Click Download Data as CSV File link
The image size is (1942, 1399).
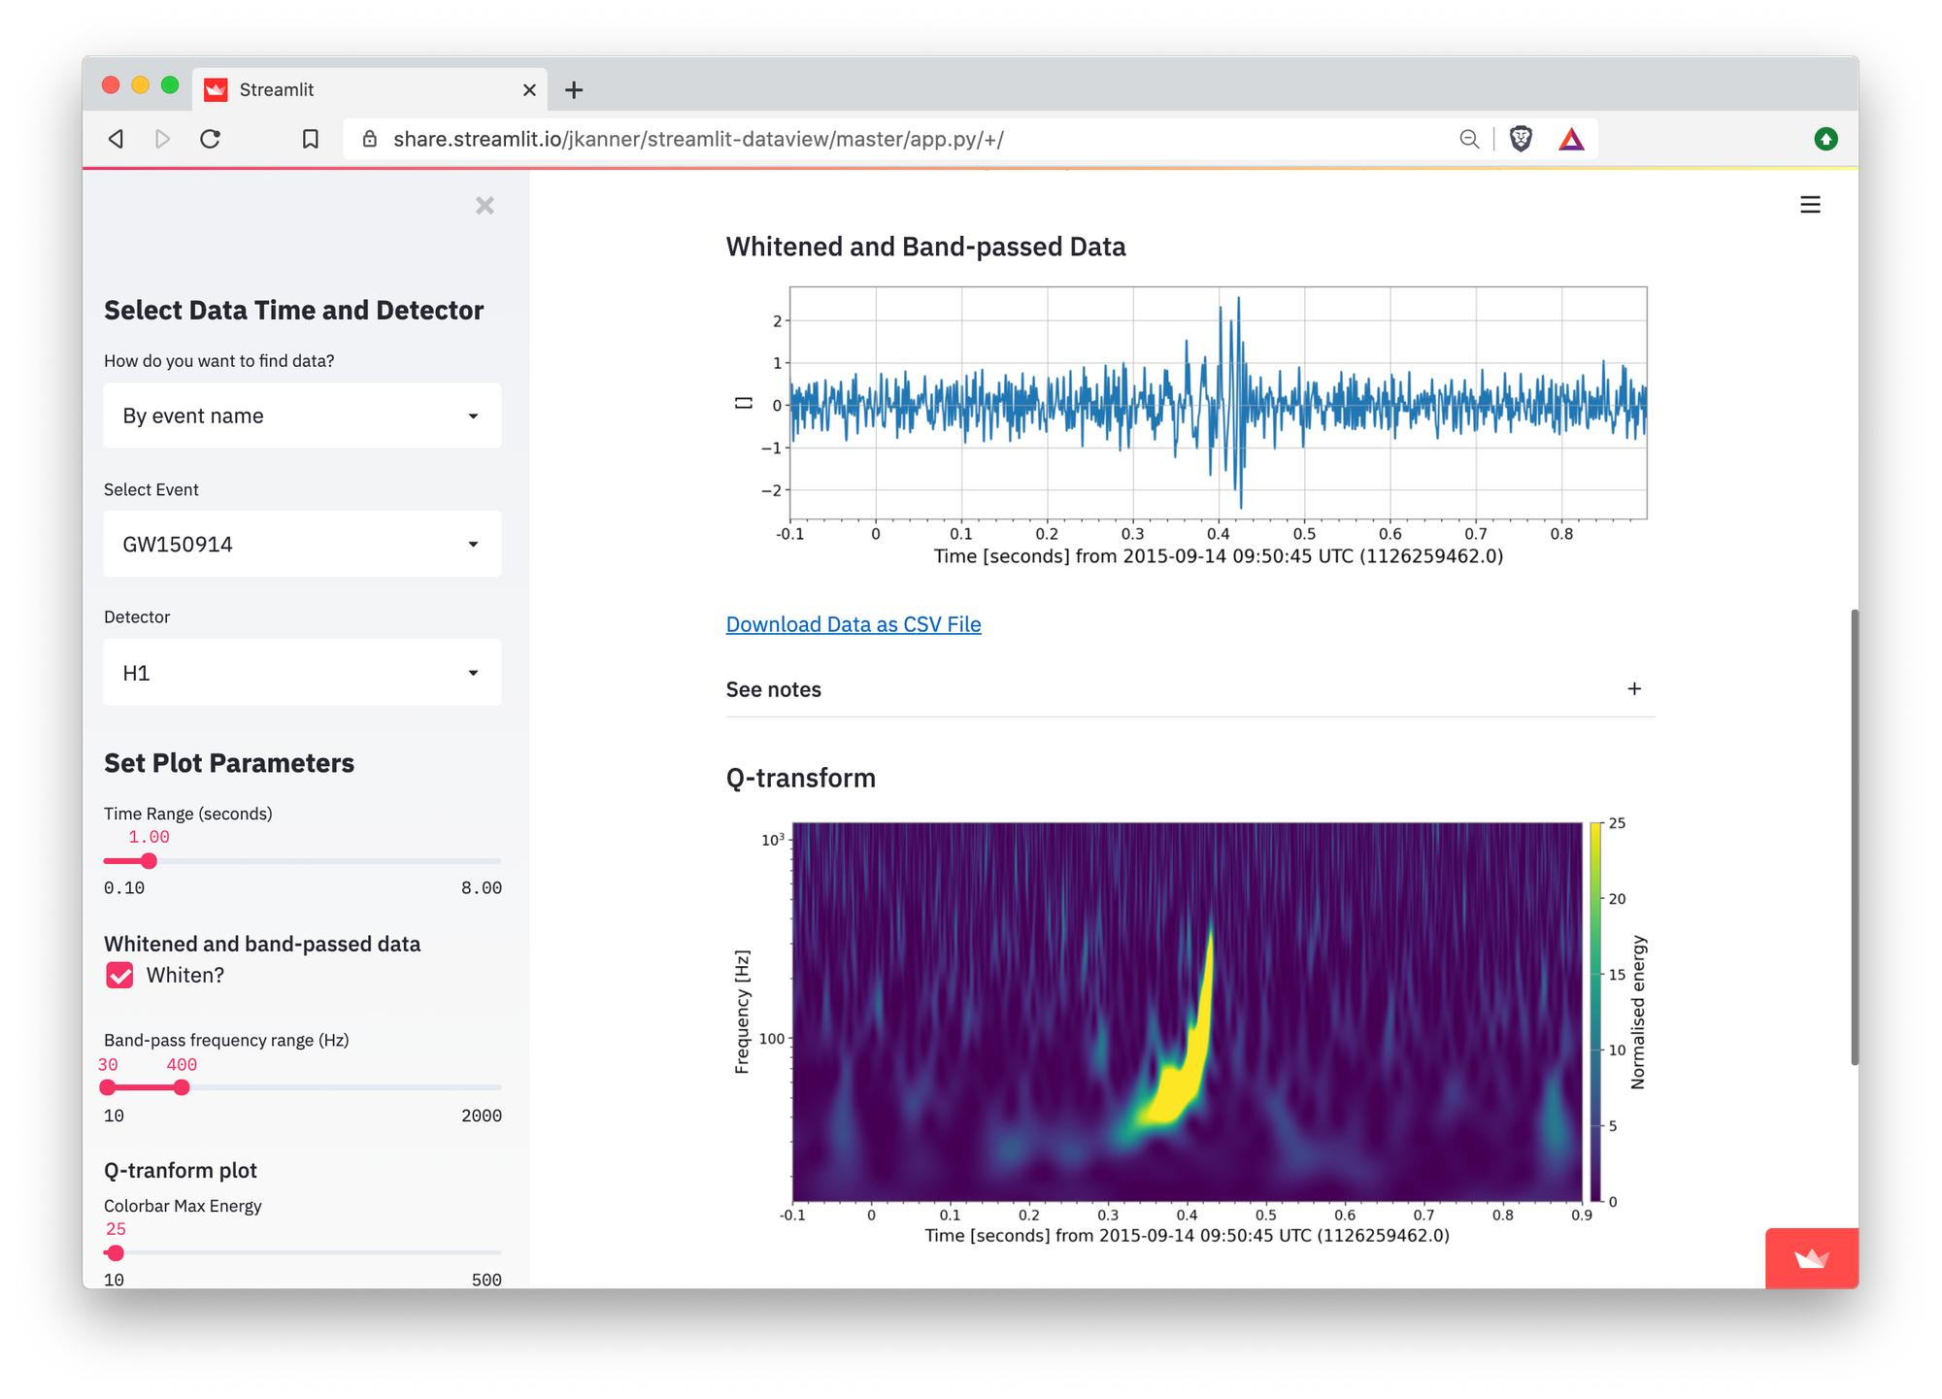pos(854,624)
